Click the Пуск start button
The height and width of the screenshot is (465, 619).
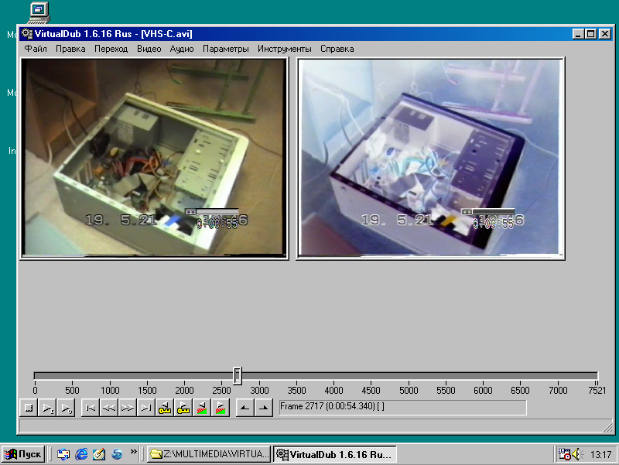point(24,454)
